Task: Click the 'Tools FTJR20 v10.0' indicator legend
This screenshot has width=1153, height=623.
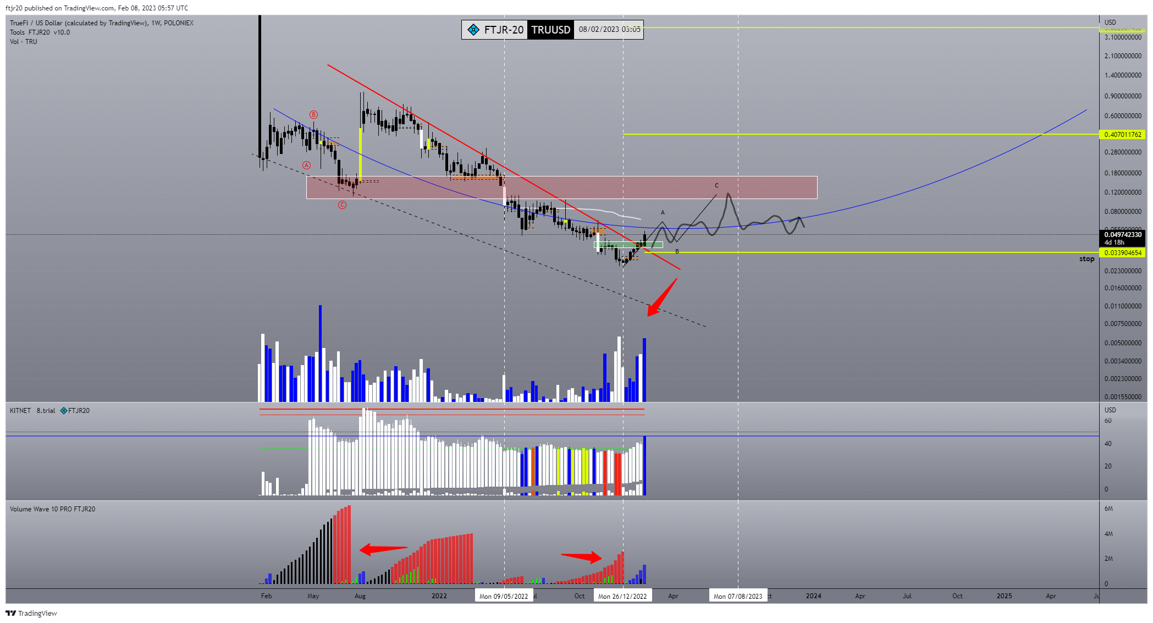Action: [40, 32]
